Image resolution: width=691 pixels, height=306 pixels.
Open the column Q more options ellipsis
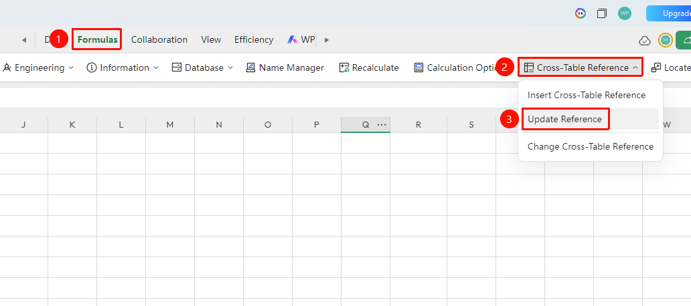point(382,125)
